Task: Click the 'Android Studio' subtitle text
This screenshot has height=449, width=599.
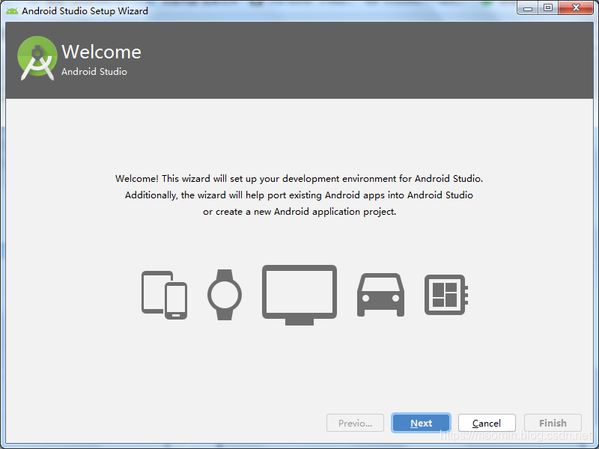Action: coord(94,72)
